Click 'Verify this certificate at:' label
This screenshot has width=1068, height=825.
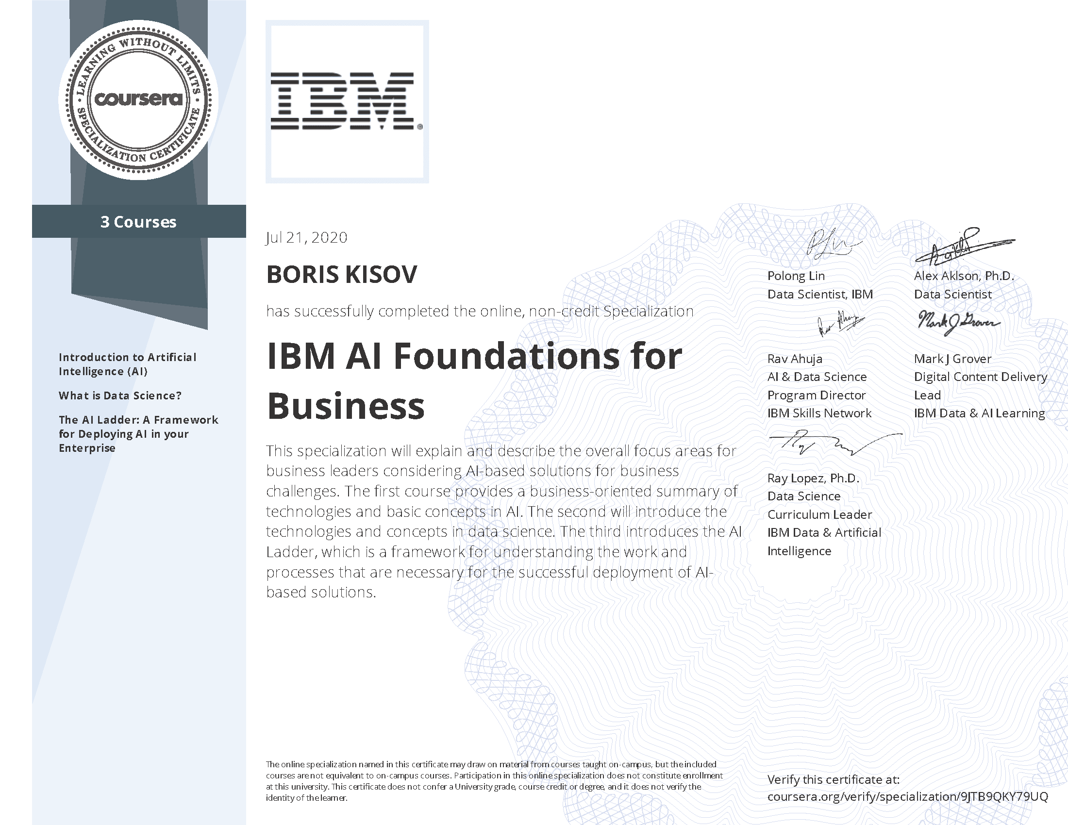coord(833,779)
